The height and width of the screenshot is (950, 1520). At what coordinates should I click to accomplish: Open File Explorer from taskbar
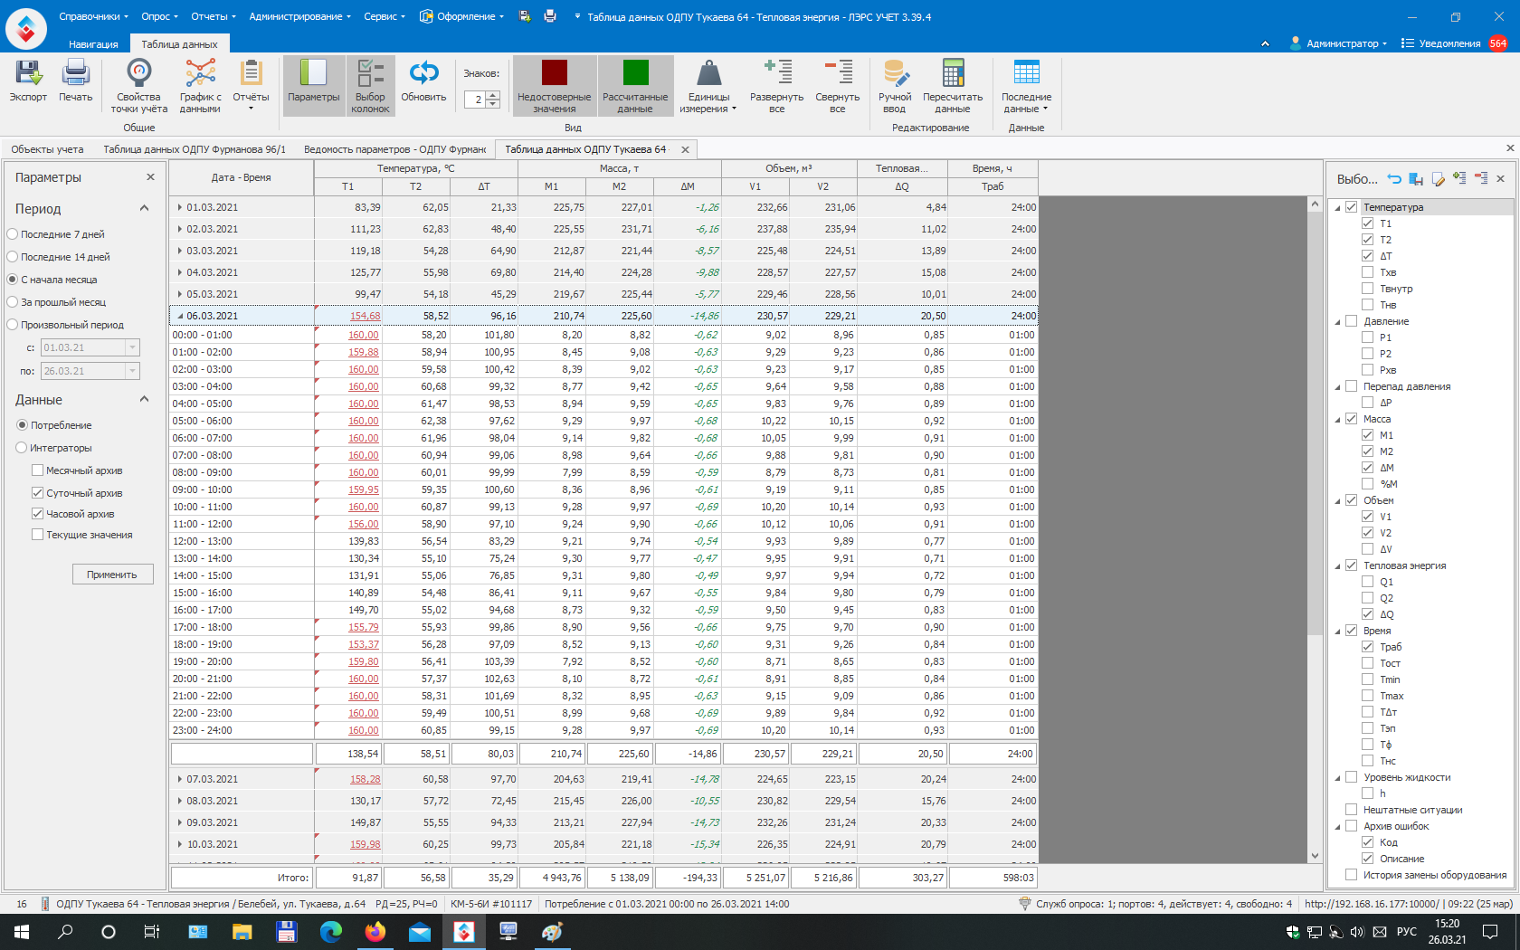pos(242,931)
